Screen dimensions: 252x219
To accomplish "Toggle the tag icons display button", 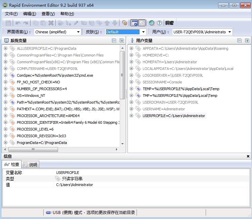I will 142,23.
